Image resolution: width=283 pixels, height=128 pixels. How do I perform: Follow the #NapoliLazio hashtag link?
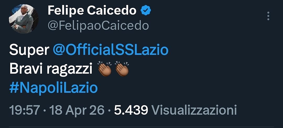click(53, 88)
